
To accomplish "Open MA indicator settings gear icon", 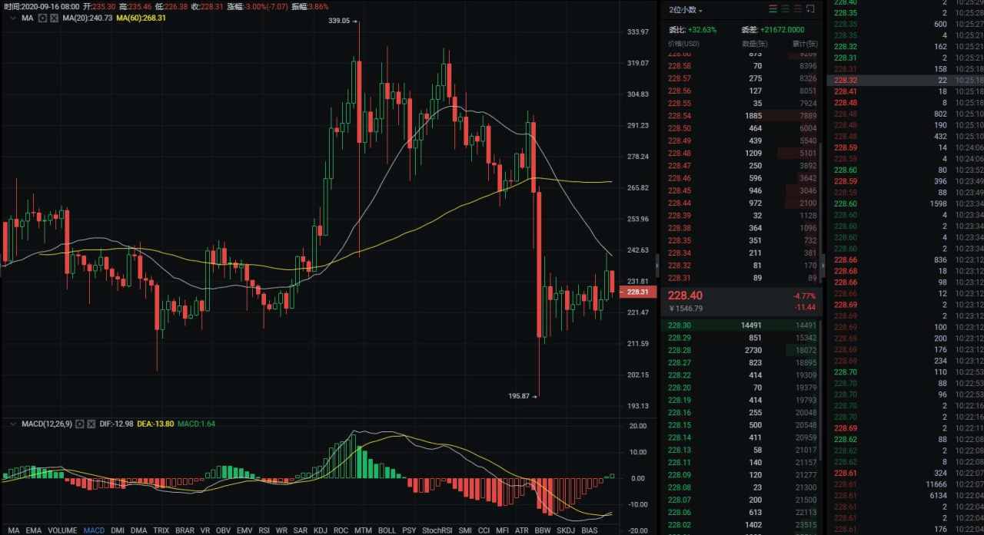I will click(x=42, y=18).
